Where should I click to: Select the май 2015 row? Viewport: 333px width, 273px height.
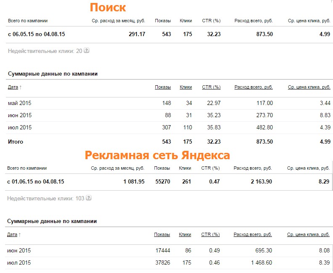pyautogui.click(x=169, y=103)
